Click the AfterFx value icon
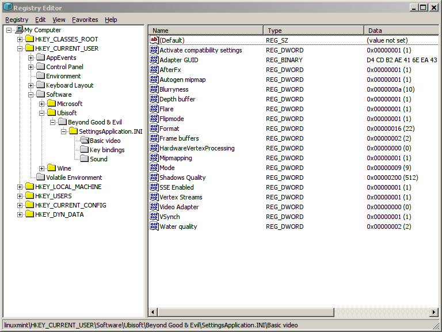The width and height of the screenshot is (442, 332). [x=154, y=69]
